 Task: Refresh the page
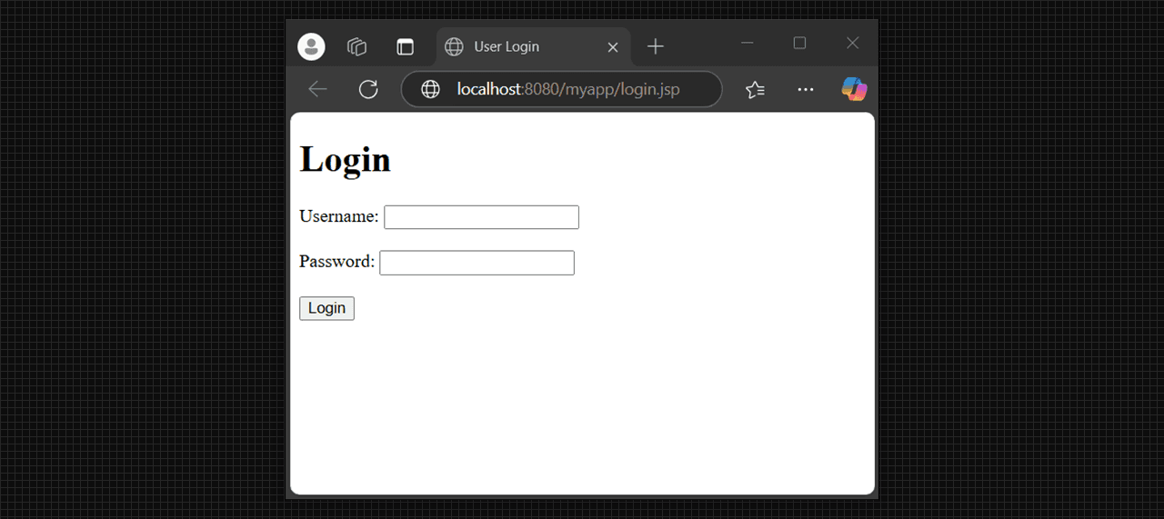click(x=368, y=89)
